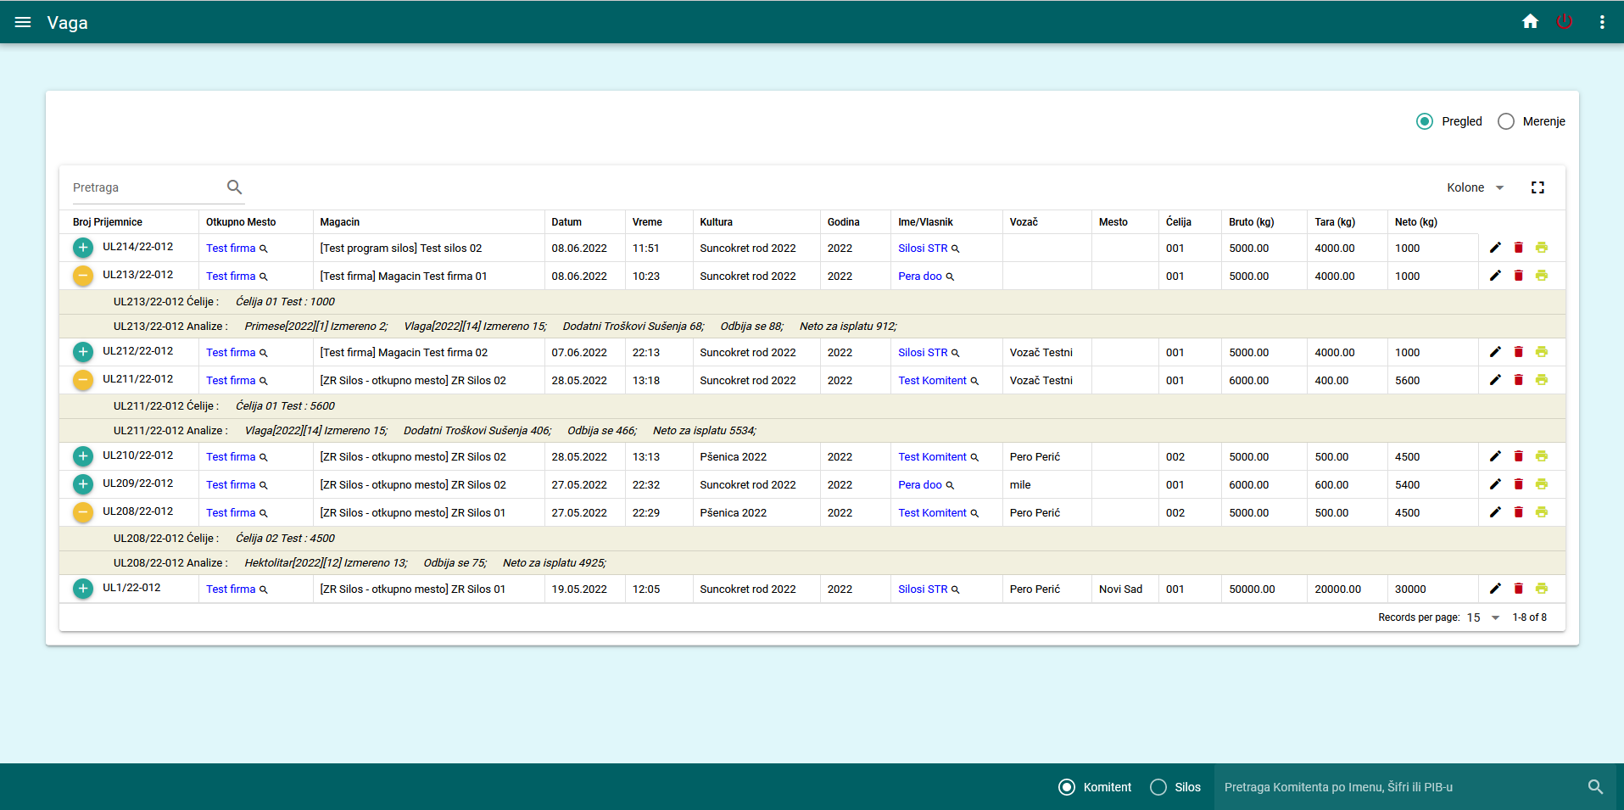Open the hamburger navigation menu
The width and height of the screenshot is (1624, 810).
coord(23,22)
